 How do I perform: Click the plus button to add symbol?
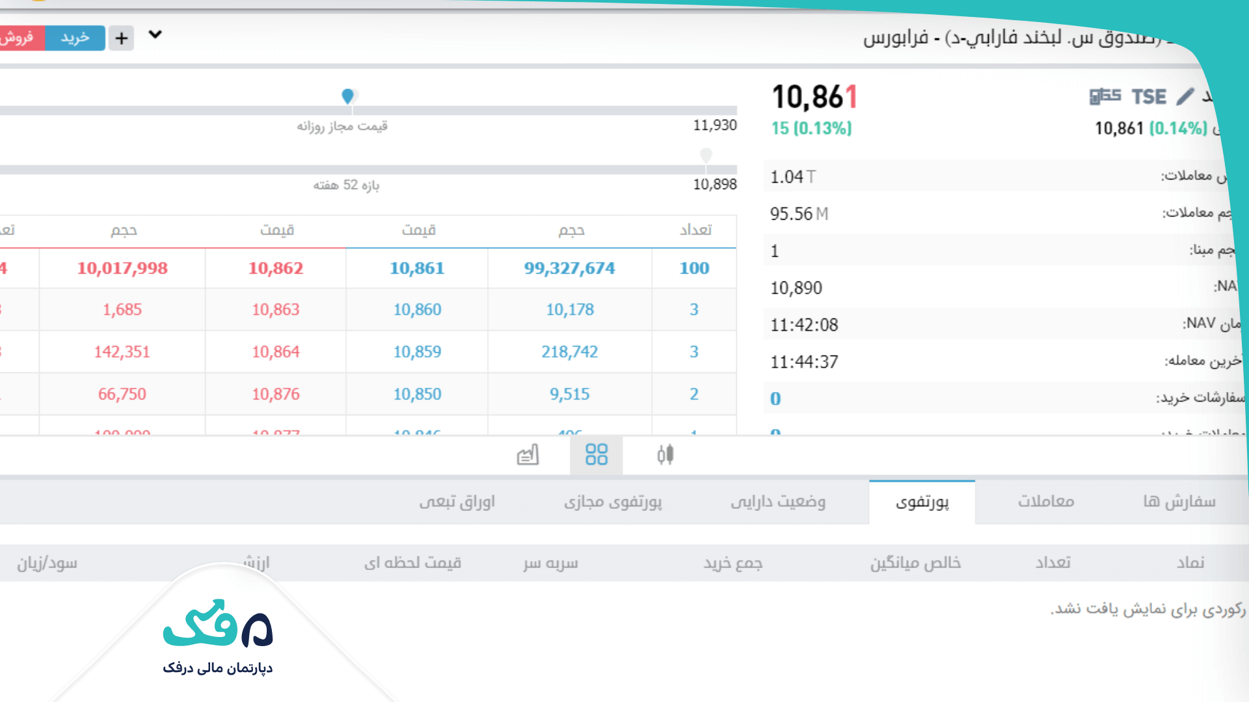point(122,38)
